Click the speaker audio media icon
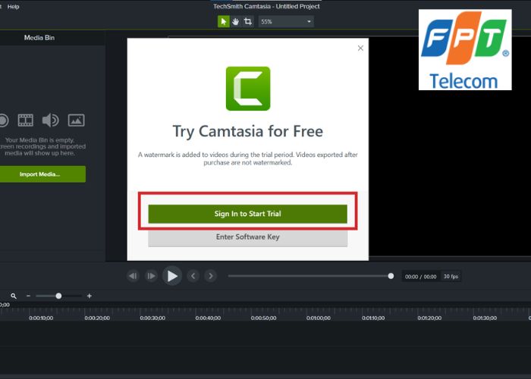The image size is (531, 379). tap(51, 120)
